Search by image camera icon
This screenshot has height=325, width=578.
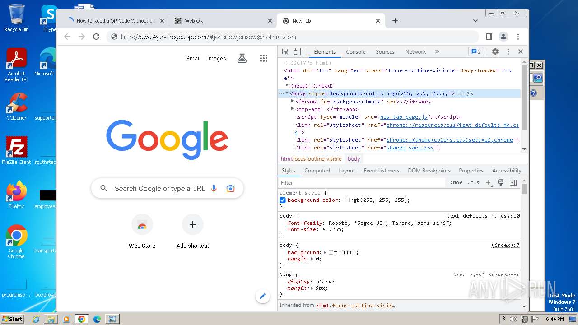point(231,189)
